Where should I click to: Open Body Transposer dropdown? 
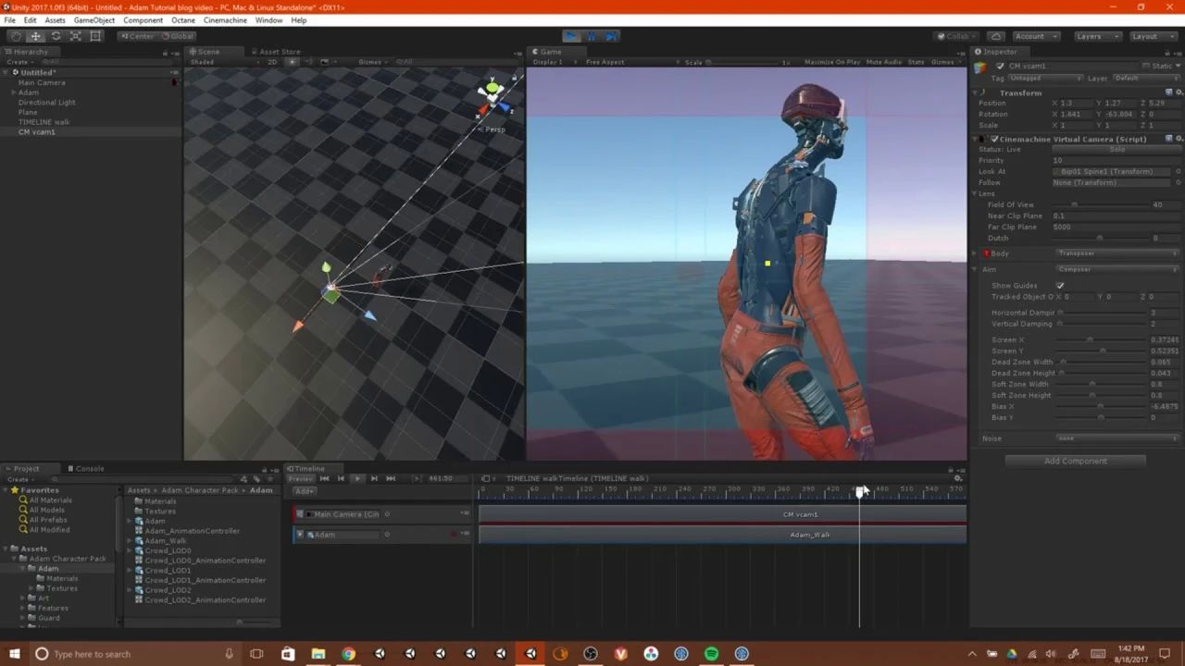1118,253
